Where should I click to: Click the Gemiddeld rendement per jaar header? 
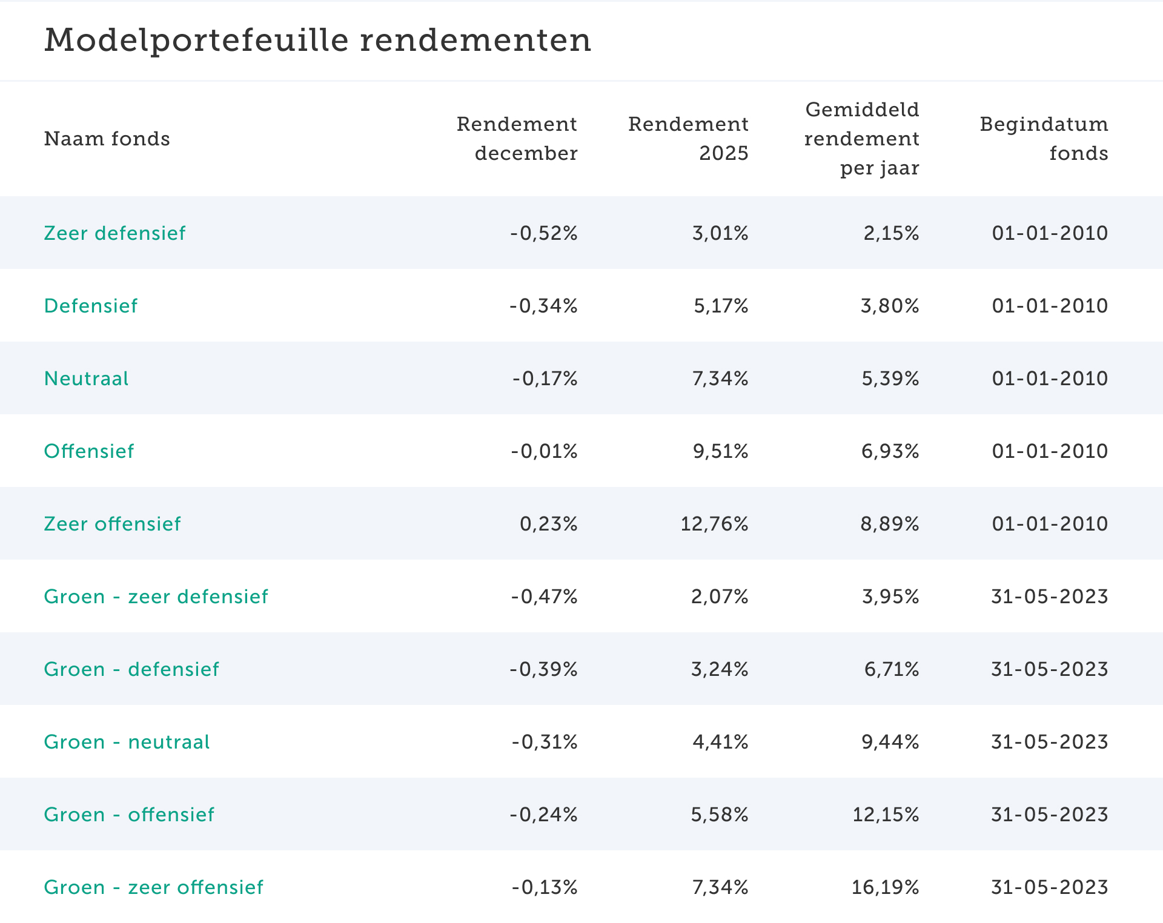861,139
